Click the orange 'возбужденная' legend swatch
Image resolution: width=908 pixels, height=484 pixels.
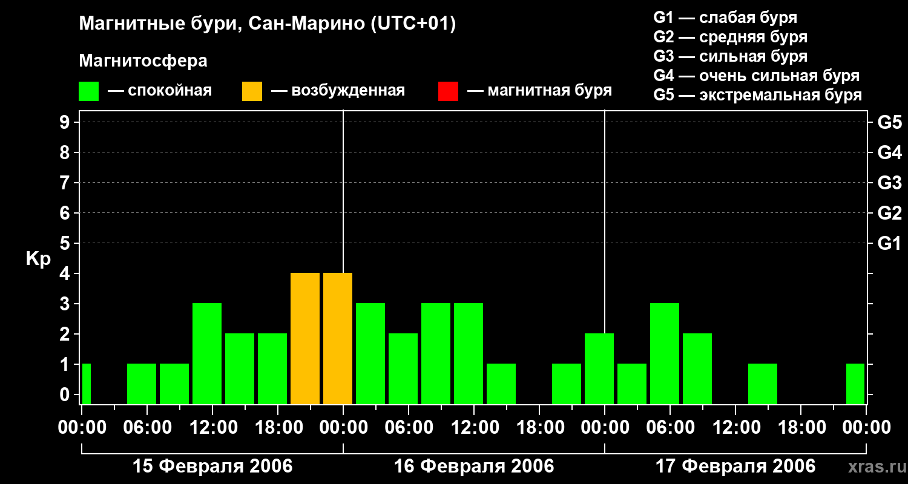tap(252, 91)
